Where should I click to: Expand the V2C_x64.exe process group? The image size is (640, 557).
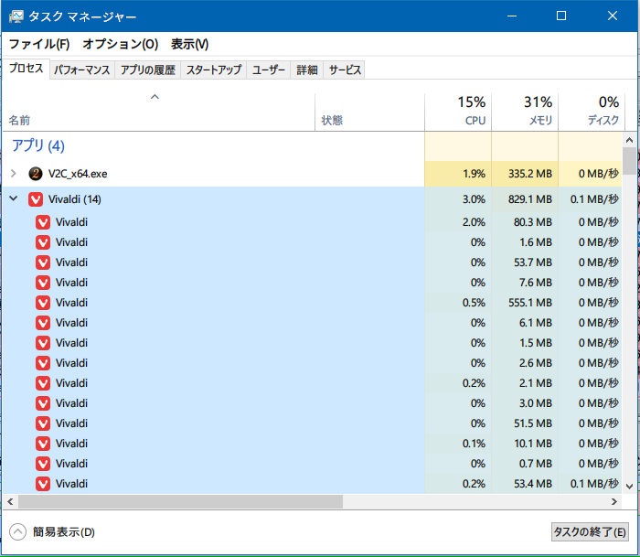14,174
